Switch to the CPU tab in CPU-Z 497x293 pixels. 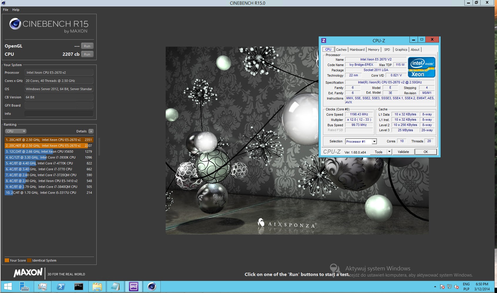(328, 49)
